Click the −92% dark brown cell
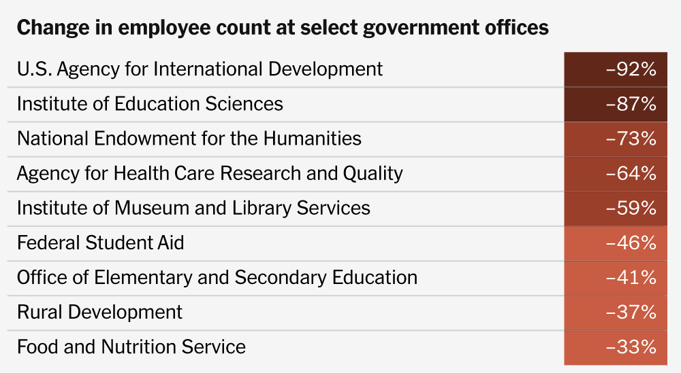This screenshot has height=373, width=681. [x=616, y=69]
